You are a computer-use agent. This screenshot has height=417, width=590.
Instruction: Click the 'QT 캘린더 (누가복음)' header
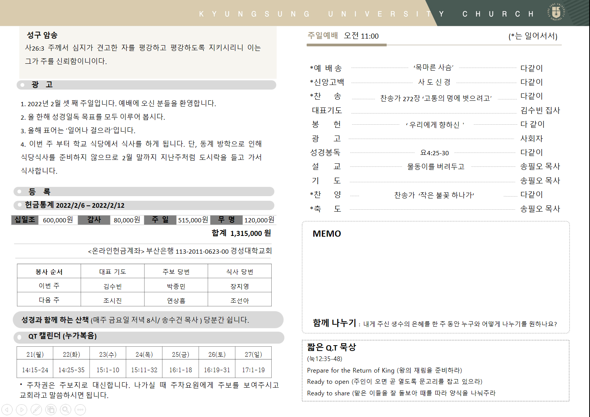(149, 337)
